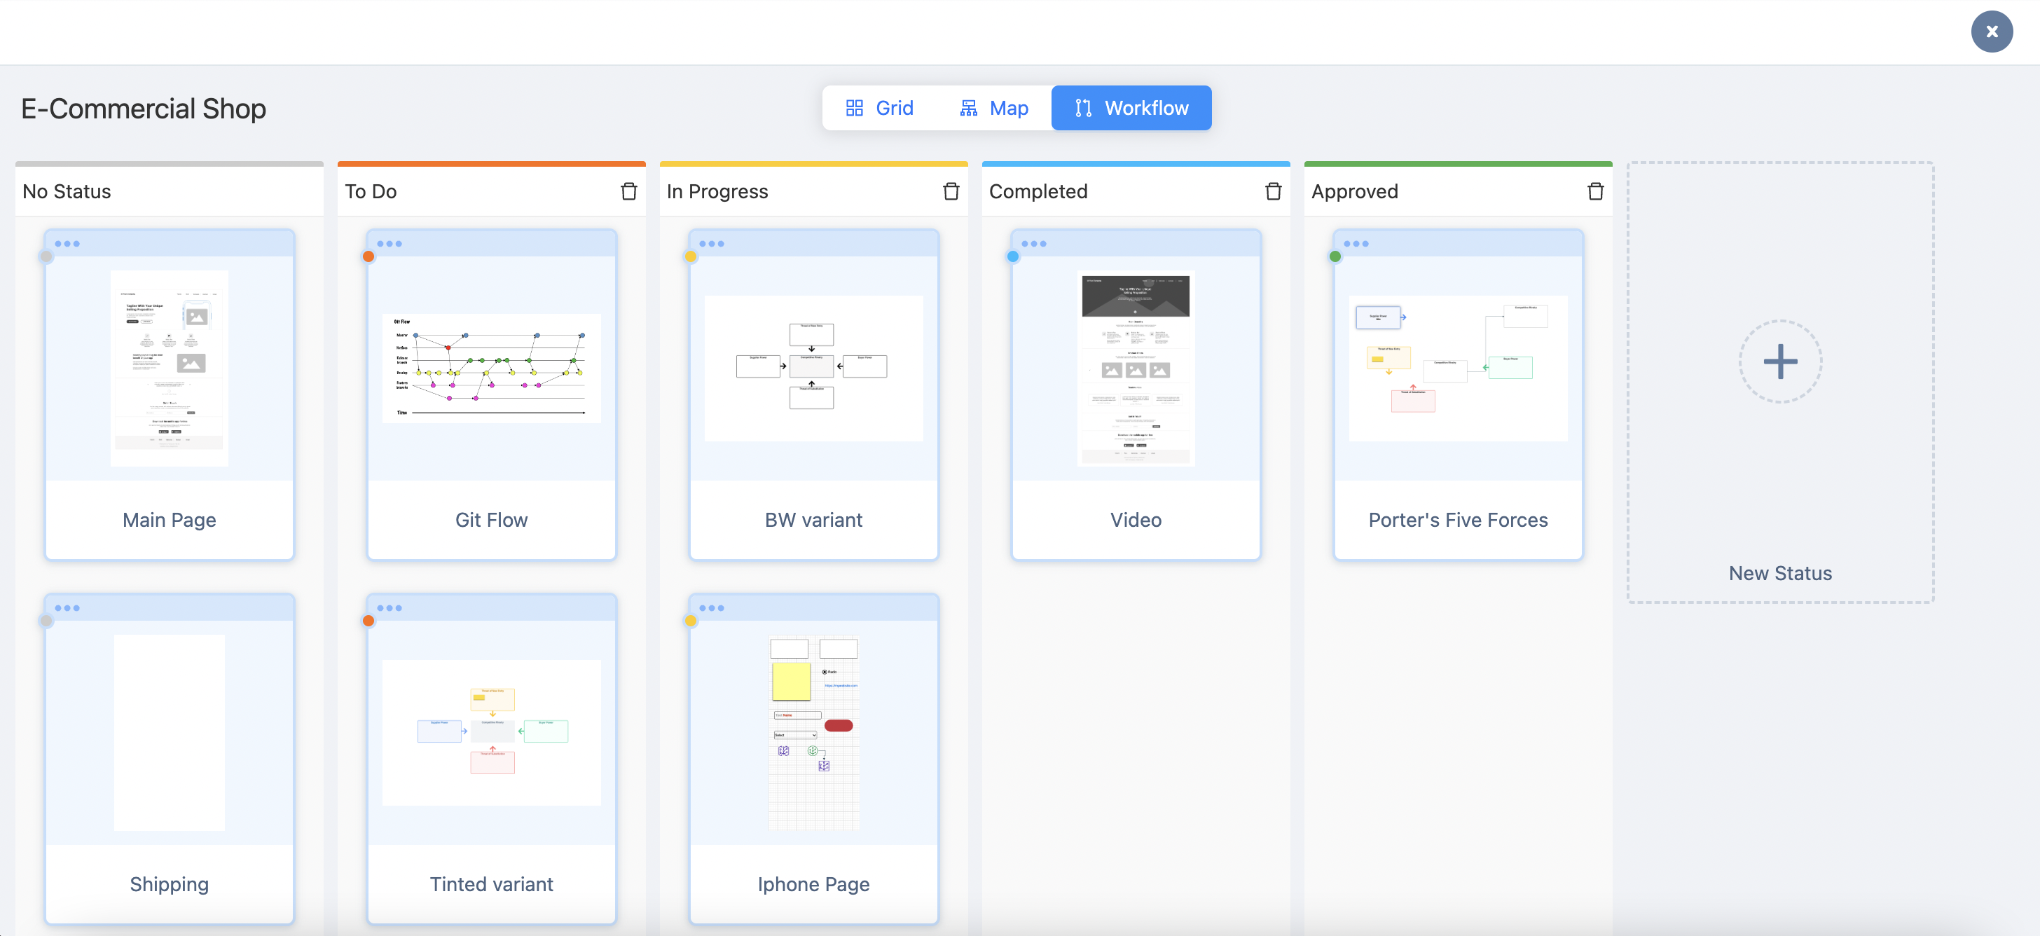2040x936 pixels.
Task: Add a new status with plus icon
Action: click(1779, 362)
